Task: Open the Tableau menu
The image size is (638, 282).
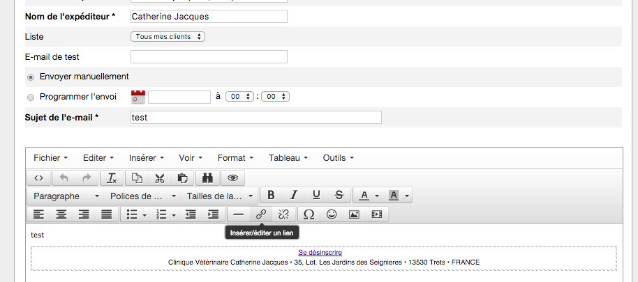Action: pos(288,158)
